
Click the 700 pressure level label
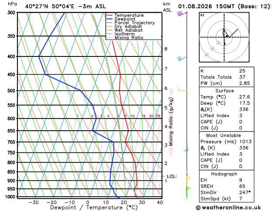click(12, 142)
